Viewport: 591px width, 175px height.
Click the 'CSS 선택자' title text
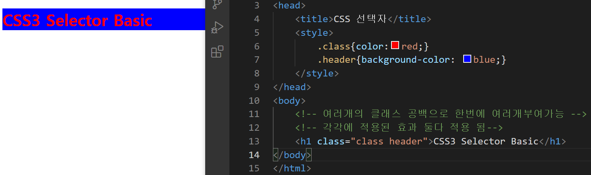click(x=360, y=19)
